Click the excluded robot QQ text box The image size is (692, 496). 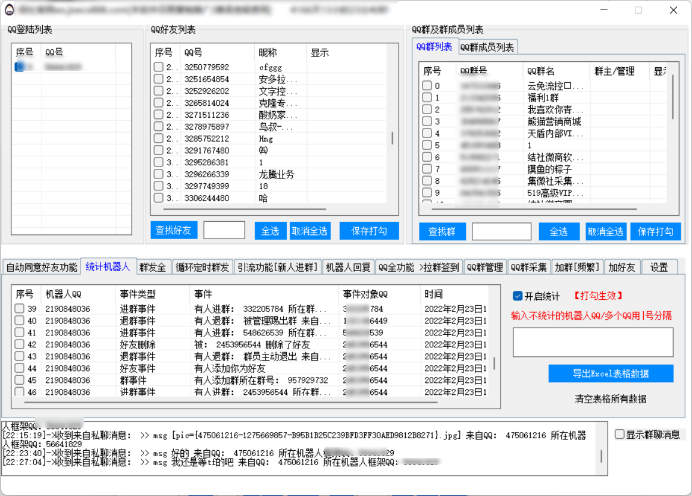[x=593, y=342]
